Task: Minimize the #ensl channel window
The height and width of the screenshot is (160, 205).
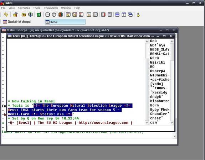Action: coord(158,36)
